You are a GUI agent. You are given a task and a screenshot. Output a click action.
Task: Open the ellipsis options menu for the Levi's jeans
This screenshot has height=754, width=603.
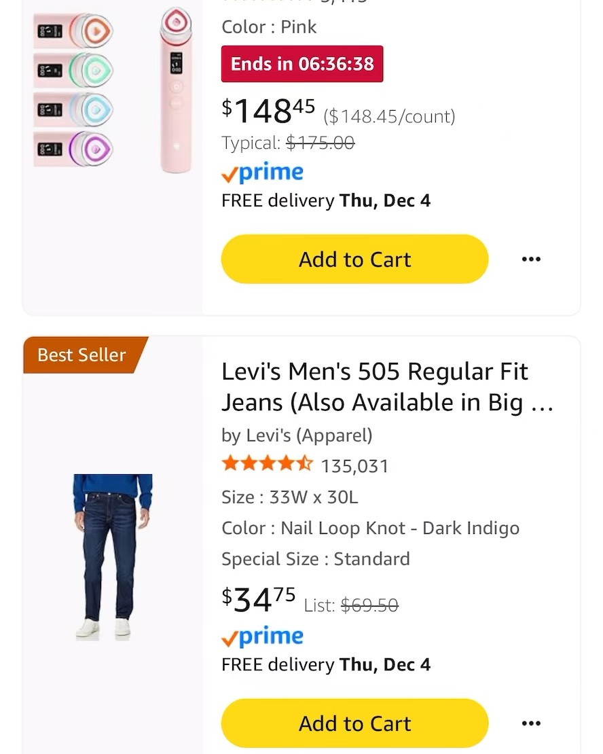(x=531, y=723)
